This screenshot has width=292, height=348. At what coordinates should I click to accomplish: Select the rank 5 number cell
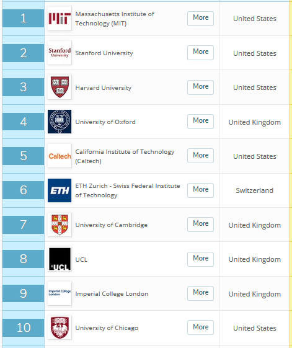pyautogui.click(x=24, y=156)
